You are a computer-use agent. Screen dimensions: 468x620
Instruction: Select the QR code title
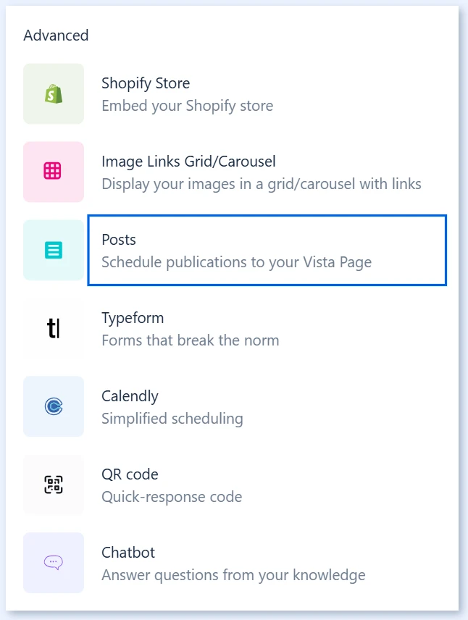point(130,474)
